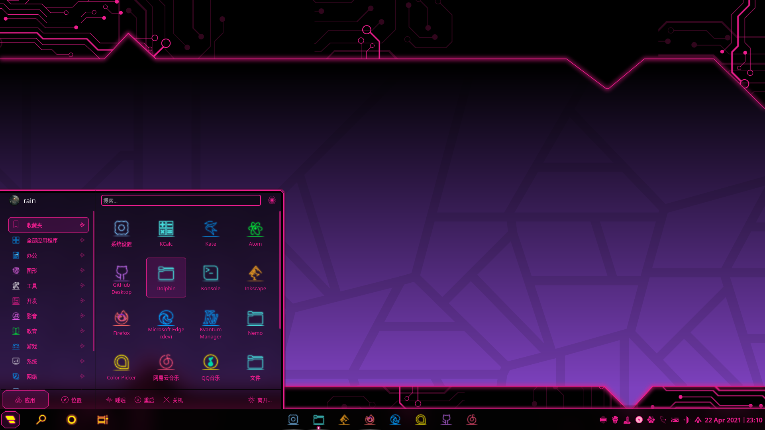Click the rain user avatar
Screen dimensions: 765x430
pyautogui.click(x=14, y=200)
